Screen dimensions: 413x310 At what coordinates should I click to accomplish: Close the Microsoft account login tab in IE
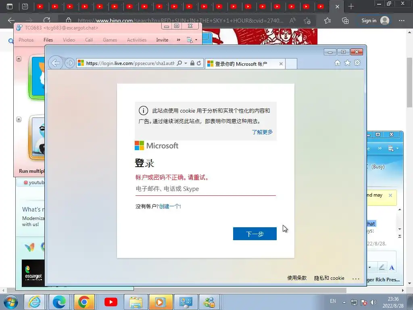[x=281, y=64]
